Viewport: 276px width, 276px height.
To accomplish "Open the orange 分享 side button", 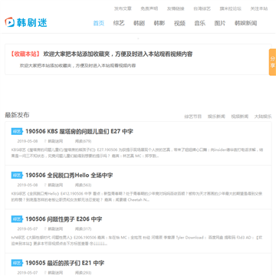I will [x=272, y=62].
